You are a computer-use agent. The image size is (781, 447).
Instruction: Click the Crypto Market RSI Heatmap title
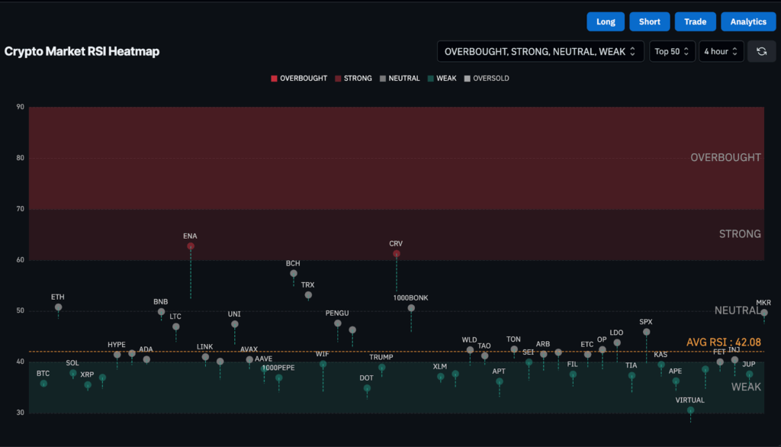[x=82, y=51]
